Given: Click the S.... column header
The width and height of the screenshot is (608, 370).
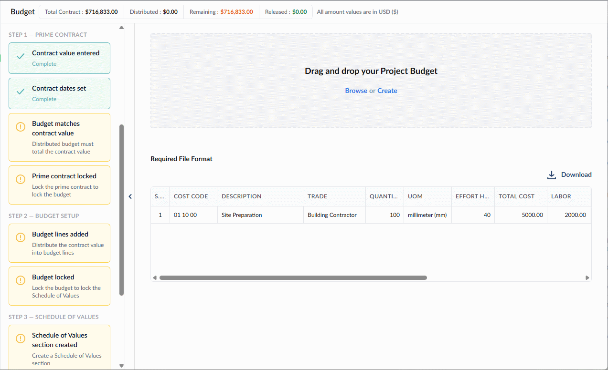Looking at the screenshot, I should pos(160,196).
